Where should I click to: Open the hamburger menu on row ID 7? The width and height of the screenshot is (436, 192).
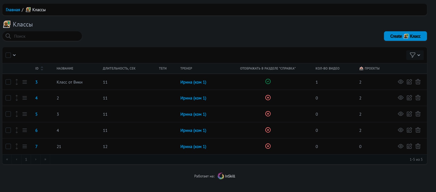click(25, 146)
